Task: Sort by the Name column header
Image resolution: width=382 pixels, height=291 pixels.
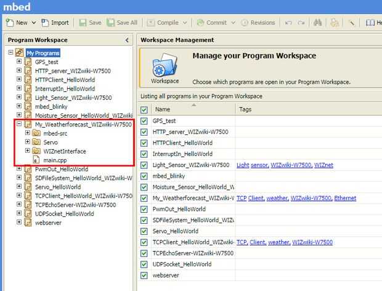Action: pos(193,109)
